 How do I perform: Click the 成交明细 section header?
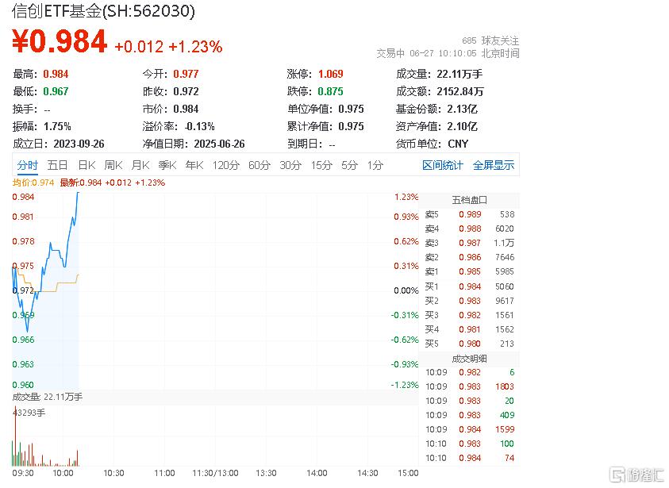469,359
